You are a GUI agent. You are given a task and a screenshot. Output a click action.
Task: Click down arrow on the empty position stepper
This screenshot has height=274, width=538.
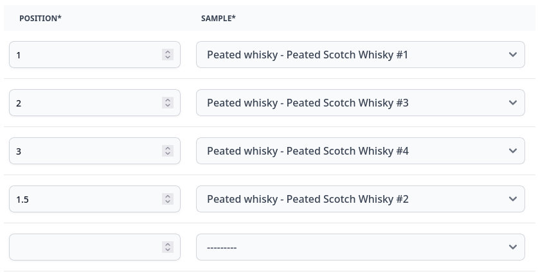click(x=168, y=250)
